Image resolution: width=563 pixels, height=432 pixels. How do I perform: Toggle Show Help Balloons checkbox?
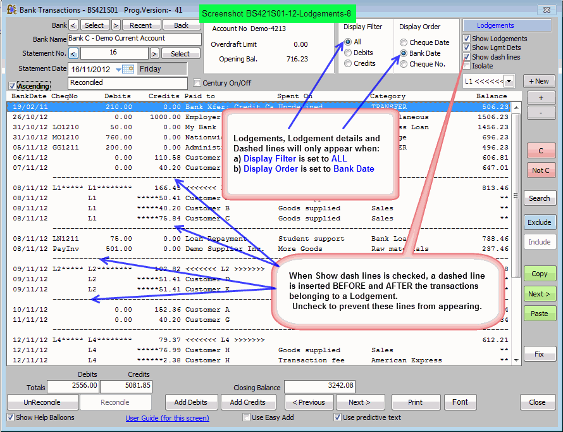[11, 417]
